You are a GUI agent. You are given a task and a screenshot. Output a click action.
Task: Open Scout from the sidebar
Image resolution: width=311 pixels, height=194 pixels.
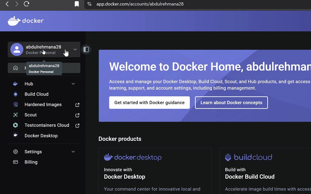(31, 115)
